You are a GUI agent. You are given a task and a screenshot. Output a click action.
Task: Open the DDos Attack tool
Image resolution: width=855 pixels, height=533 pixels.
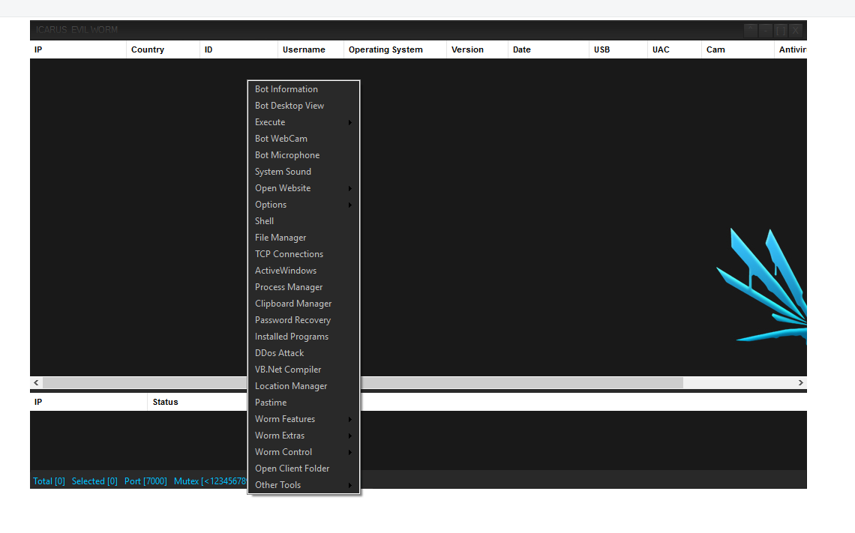279,352
